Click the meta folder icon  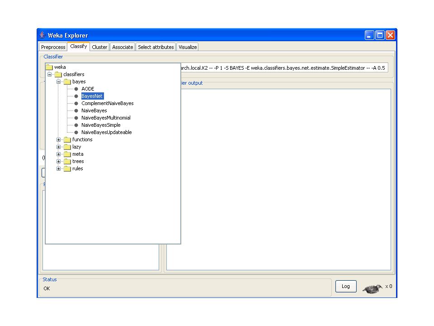coord(67,154)
